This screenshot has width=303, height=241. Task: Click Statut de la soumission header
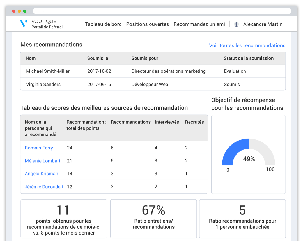pos(249,58)
